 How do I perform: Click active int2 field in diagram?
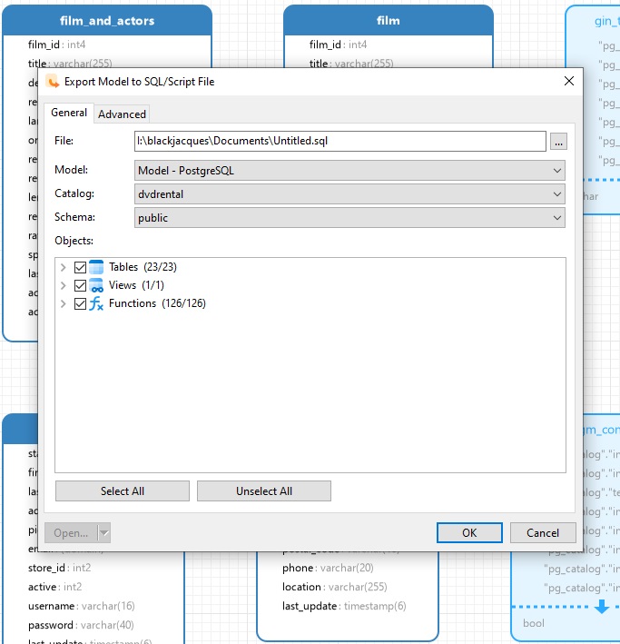coord(55,587)
